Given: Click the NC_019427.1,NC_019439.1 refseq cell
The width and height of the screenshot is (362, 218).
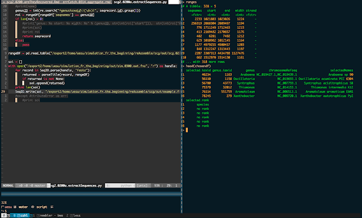Looking at the screenshot, I should coord(277,74).
